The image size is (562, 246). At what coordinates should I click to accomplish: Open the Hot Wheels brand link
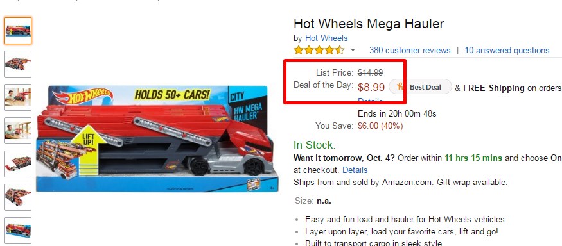[x=326, y=38]
